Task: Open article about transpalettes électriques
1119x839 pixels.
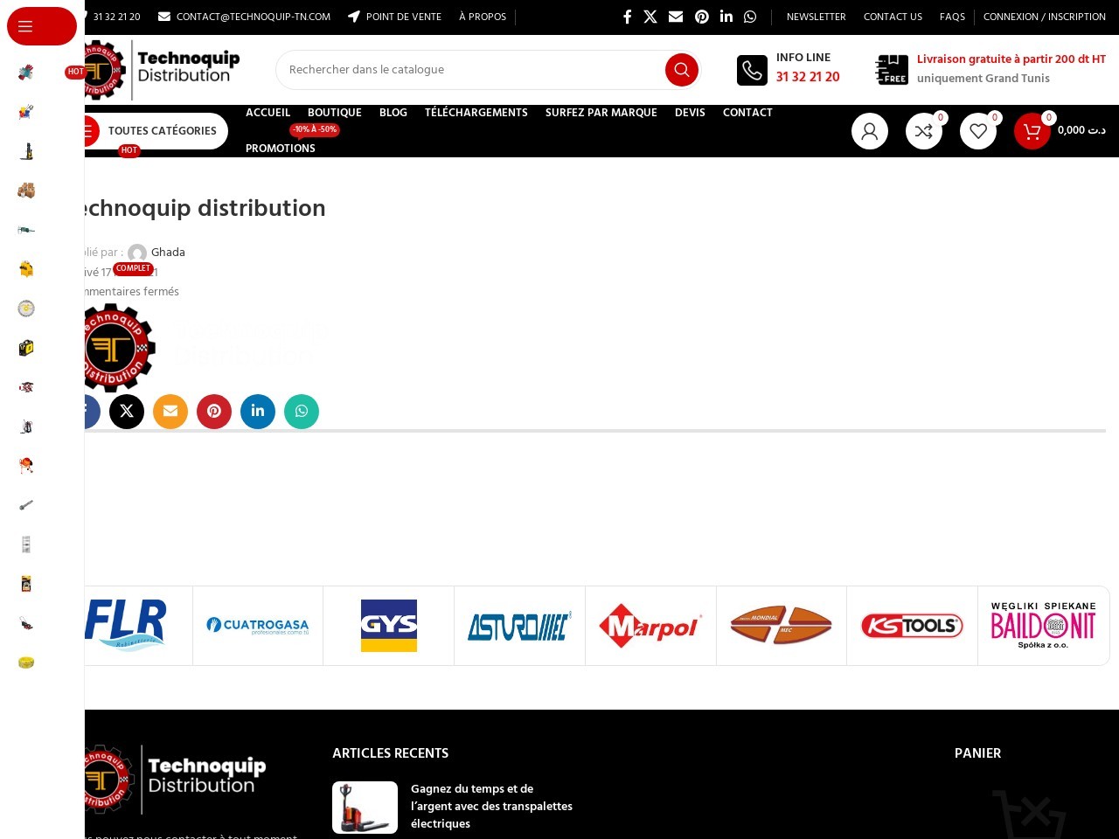Action: point(491,806)
